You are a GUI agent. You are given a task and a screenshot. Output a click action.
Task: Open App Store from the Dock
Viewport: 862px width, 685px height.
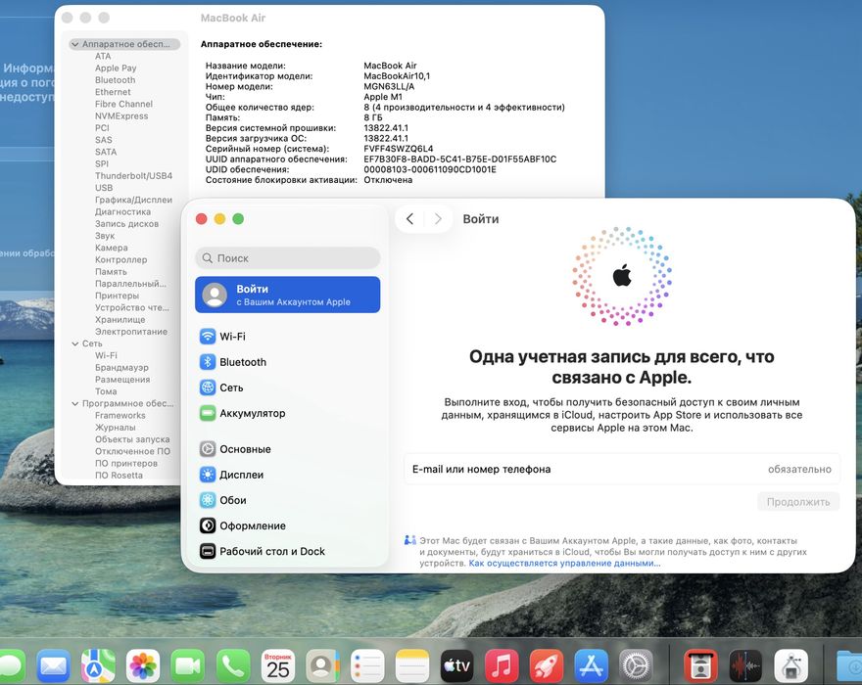pyautogui.click(x=591, y=665)
